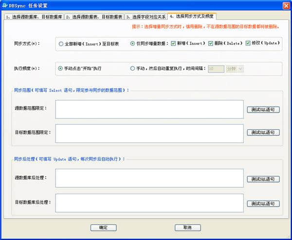292x240 pixels.
Task: Toggle the 修改(Update) checkbox
Action: pyautogui.click(x=248, y=43)
